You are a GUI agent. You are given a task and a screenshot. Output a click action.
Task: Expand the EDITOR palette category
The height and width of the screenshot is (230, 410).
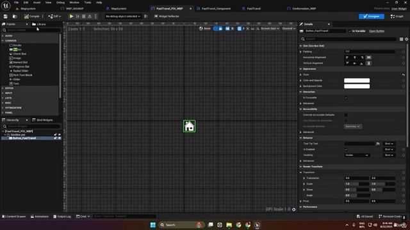coord(3,88)
